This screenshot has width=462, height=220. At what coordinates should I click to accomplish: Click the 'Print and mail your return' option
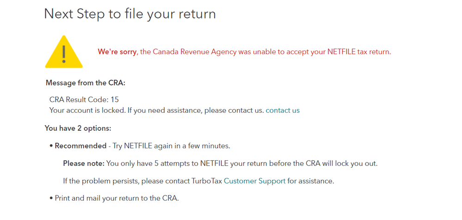tap(117, 198)
